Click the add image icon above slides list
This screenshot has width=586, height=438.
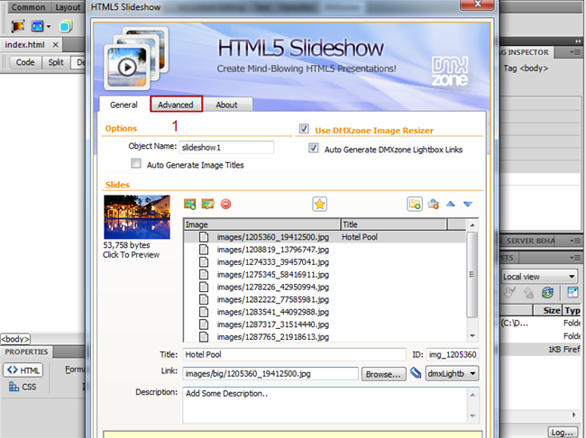click(x=190, y=204)
